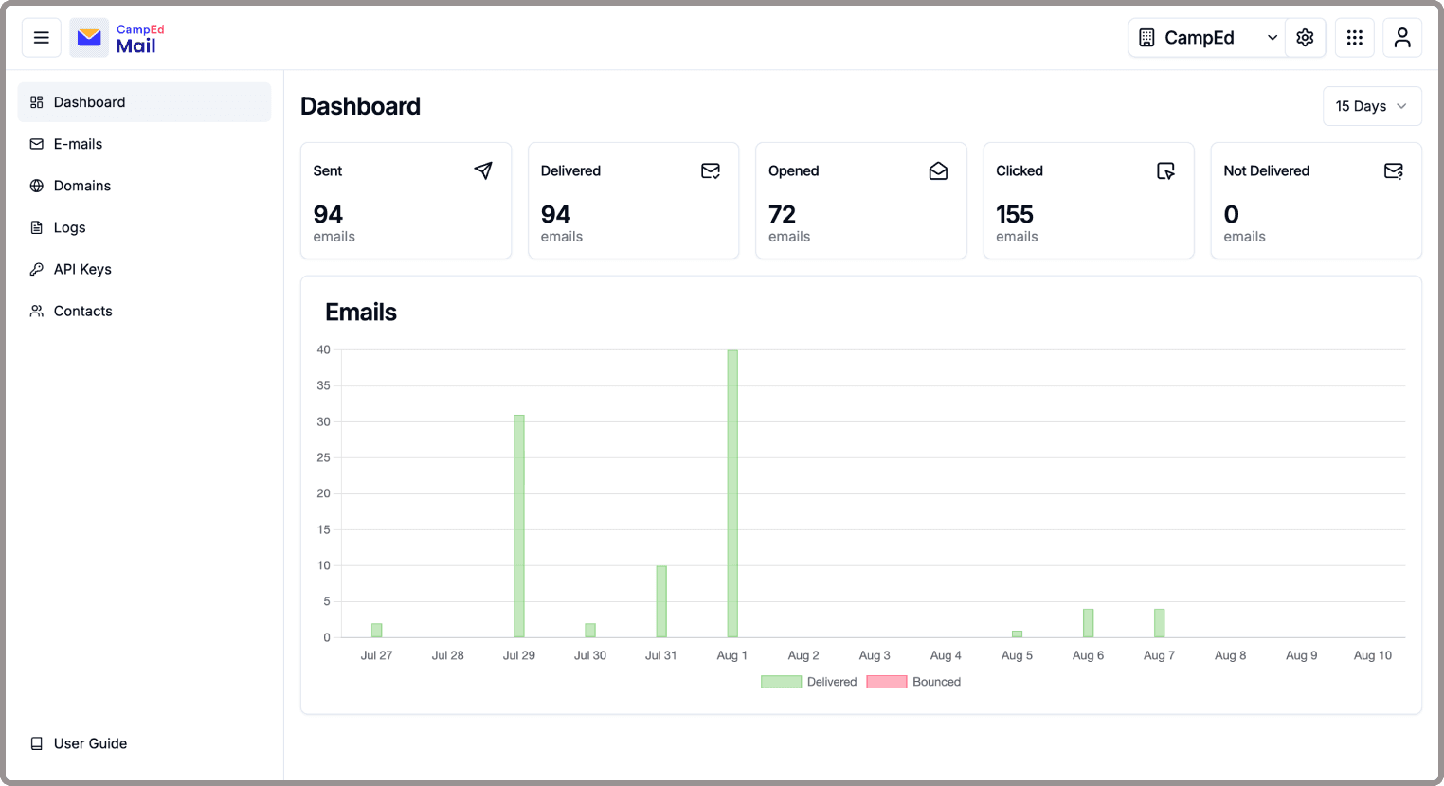Click the envelope icon on Not Delivered card
This screenshot has width=1444, height=786.
1394,170
